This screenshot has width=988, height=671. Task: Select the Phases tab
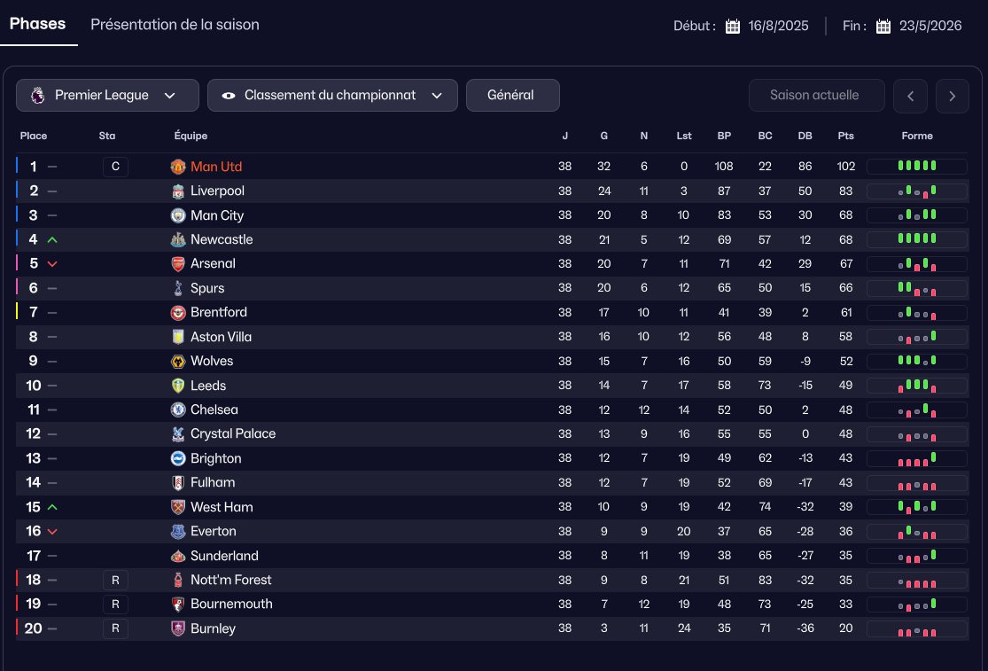tap(38, 24)
